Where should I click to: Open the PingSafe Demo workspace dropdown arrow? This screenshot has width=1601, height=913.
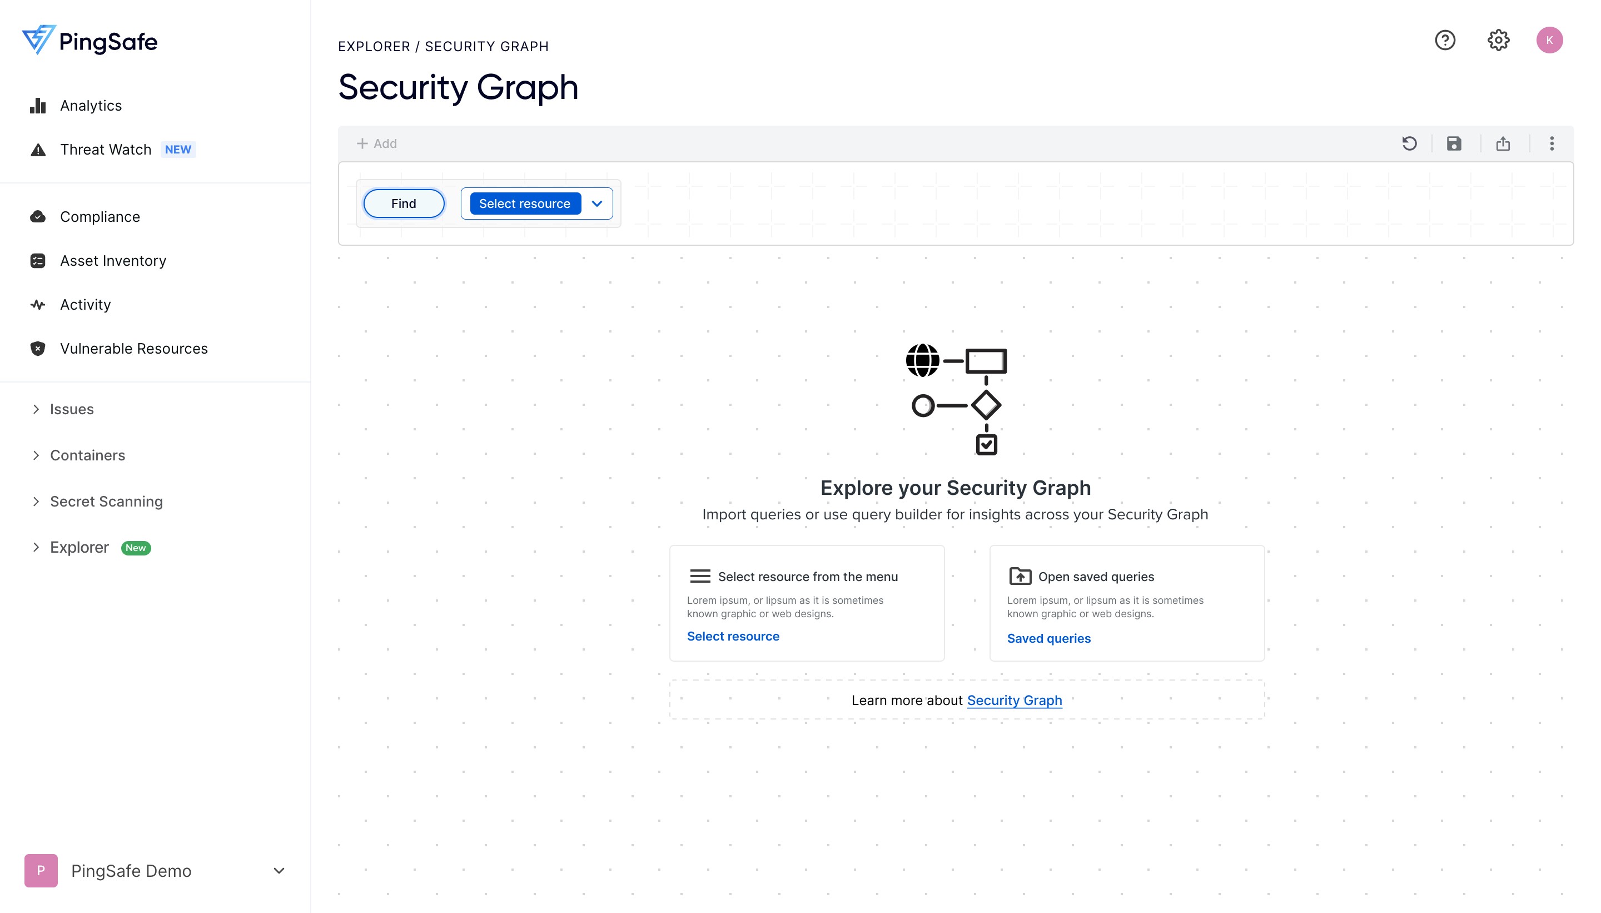click(x=280, y=870)
